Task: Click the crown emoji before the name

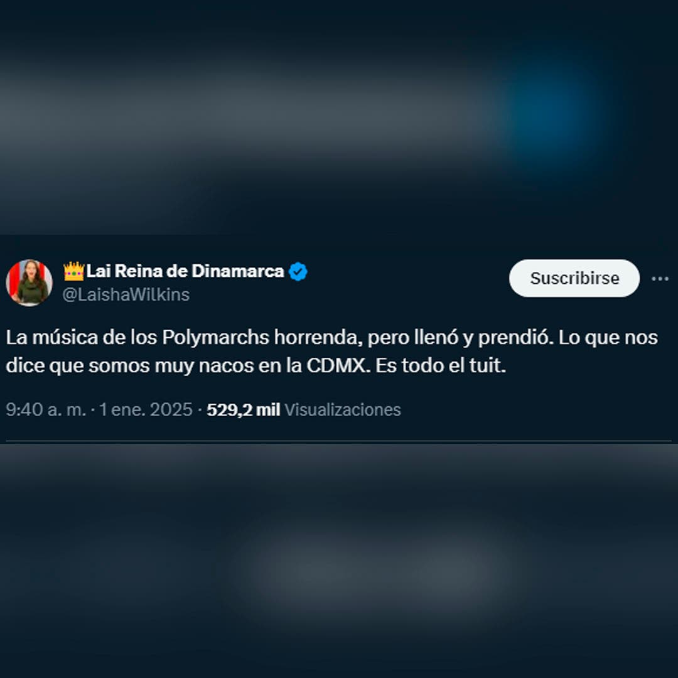Action: tap(73, 271)
